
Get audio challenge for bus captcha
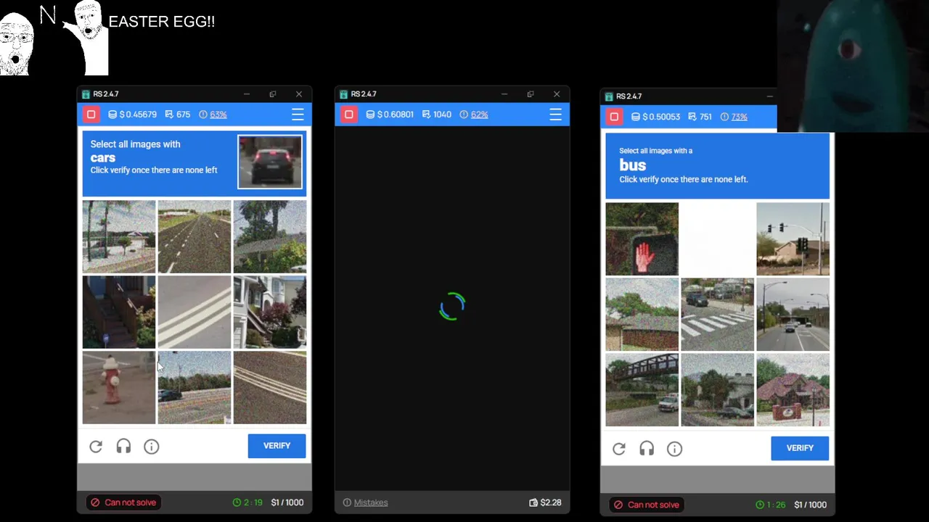tap(647, 449)
